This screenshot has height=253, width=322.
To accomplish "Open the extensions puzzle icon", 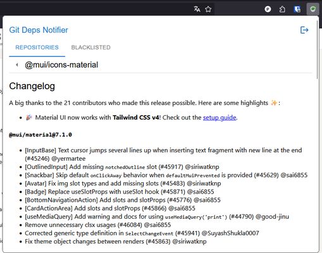I will coord(282,9).
